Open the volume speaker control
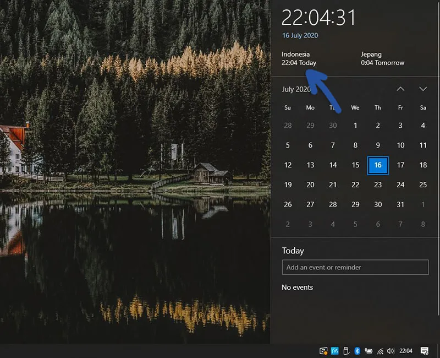 (391, 351)
